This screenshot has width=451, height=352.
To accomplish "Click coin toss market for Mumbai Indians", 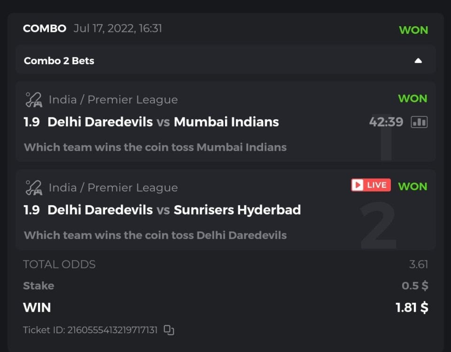I will (x=155, y=147).
